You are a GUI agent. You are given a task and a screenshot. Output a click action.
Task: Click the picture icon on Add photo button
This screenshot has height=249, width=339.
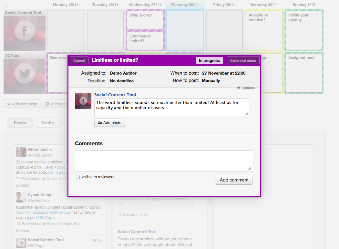point(100,123)
